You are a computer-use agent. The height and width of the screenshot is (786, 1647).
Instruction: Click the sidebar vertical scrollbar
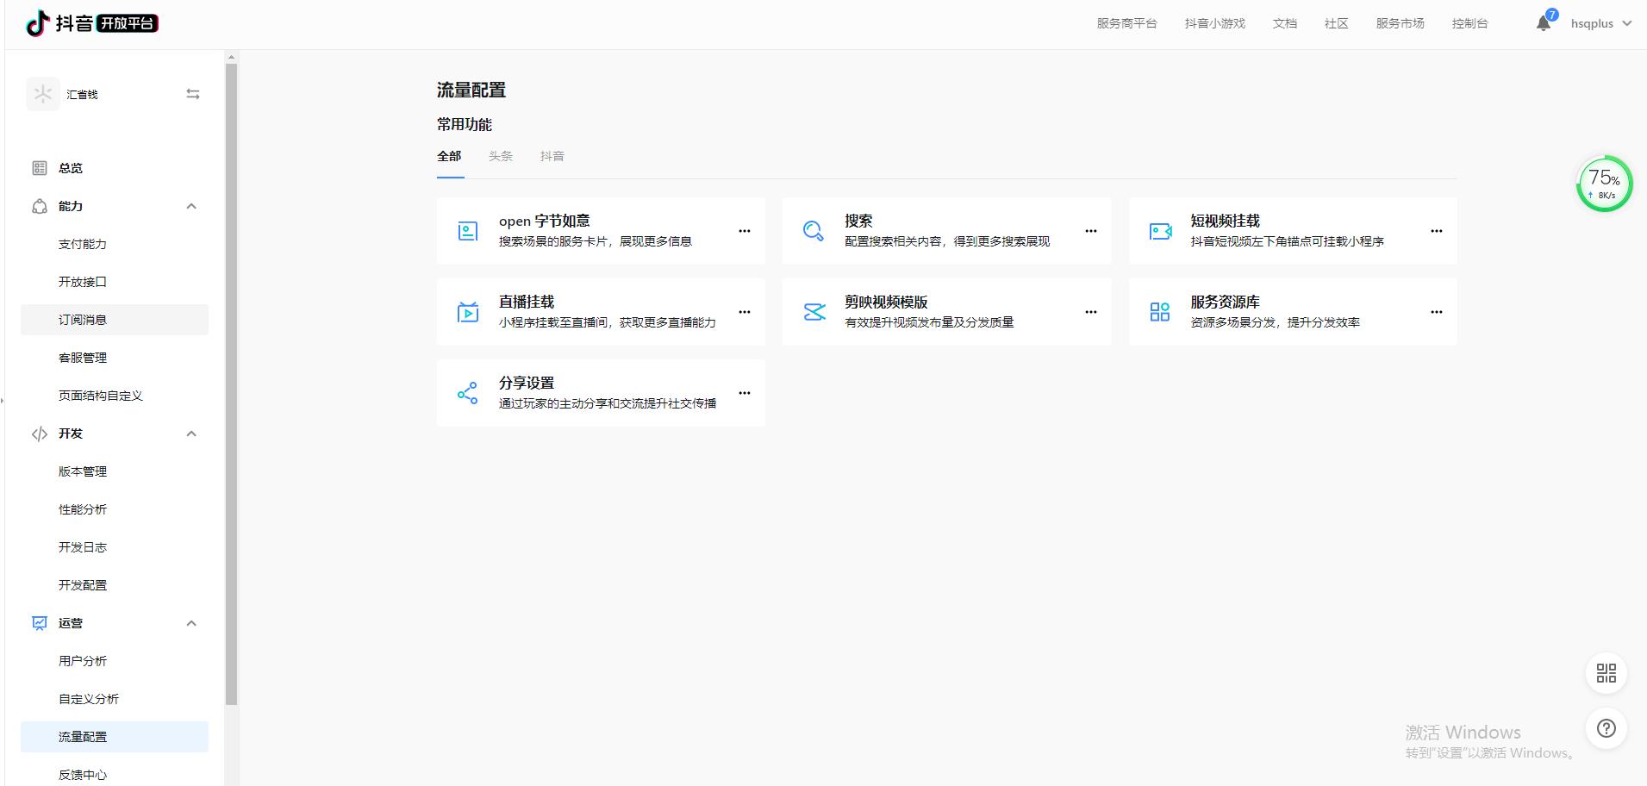click(231, 379)
